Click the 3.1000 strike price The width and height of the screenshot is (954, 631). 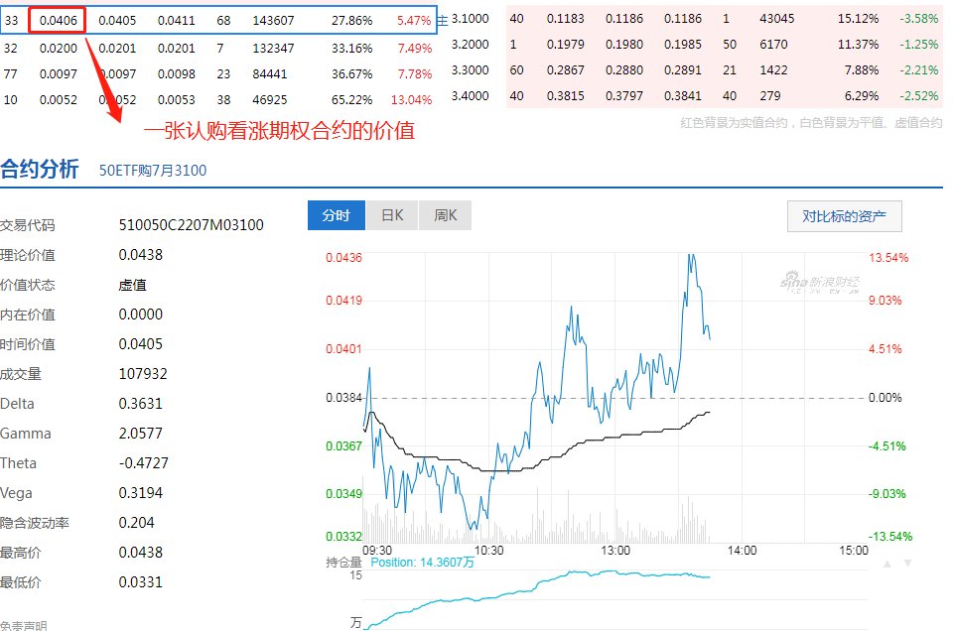(x=472, y=19)
